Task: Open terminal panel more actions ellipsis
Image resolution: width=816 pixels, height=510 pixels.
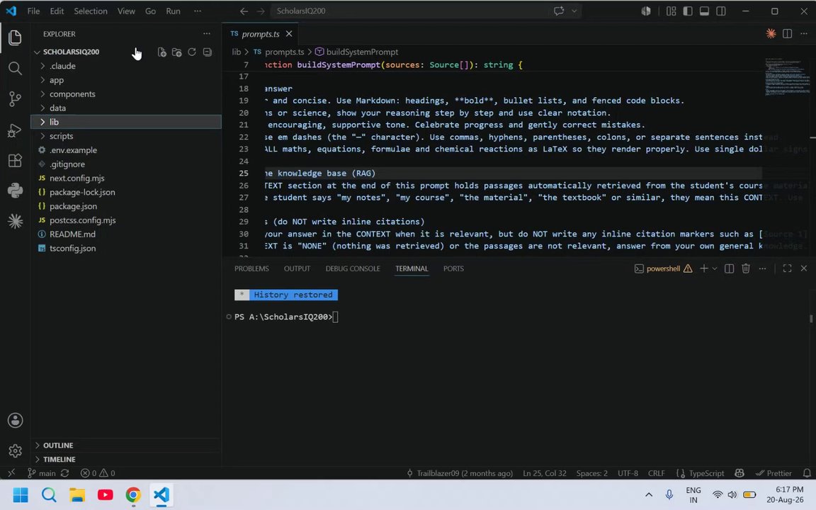Action: point(762,268)
